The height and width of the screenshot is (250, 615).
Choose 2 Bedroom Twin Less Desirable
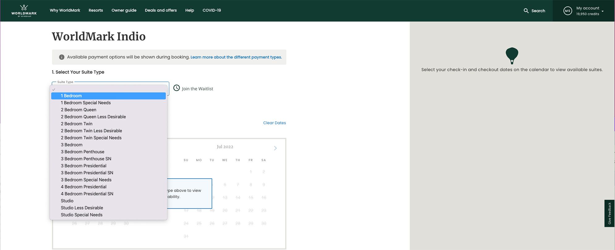(x=108, y=131)
